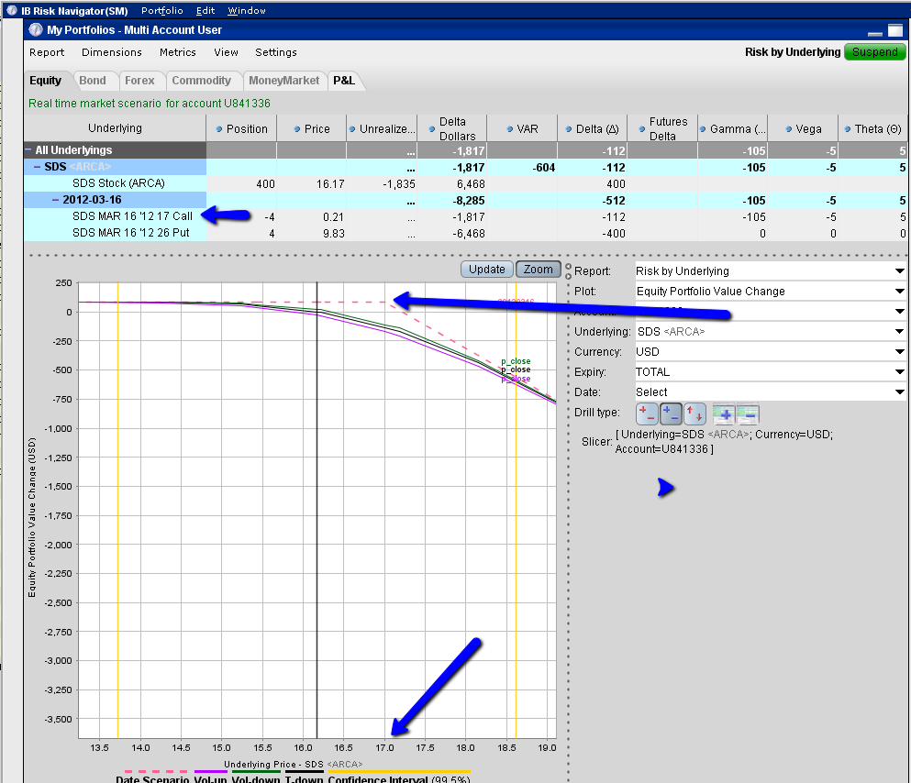Click the 16.17 price cell
Screen dimensions: 911x783
[330, 184]
